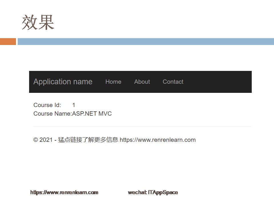
Task: Click the © 2021 footer text
Action: click(x=43, y=140)
